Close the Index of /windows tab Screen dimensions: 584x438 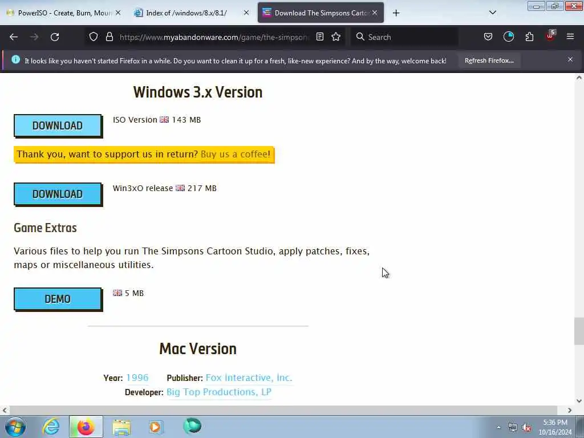[246, 13]
